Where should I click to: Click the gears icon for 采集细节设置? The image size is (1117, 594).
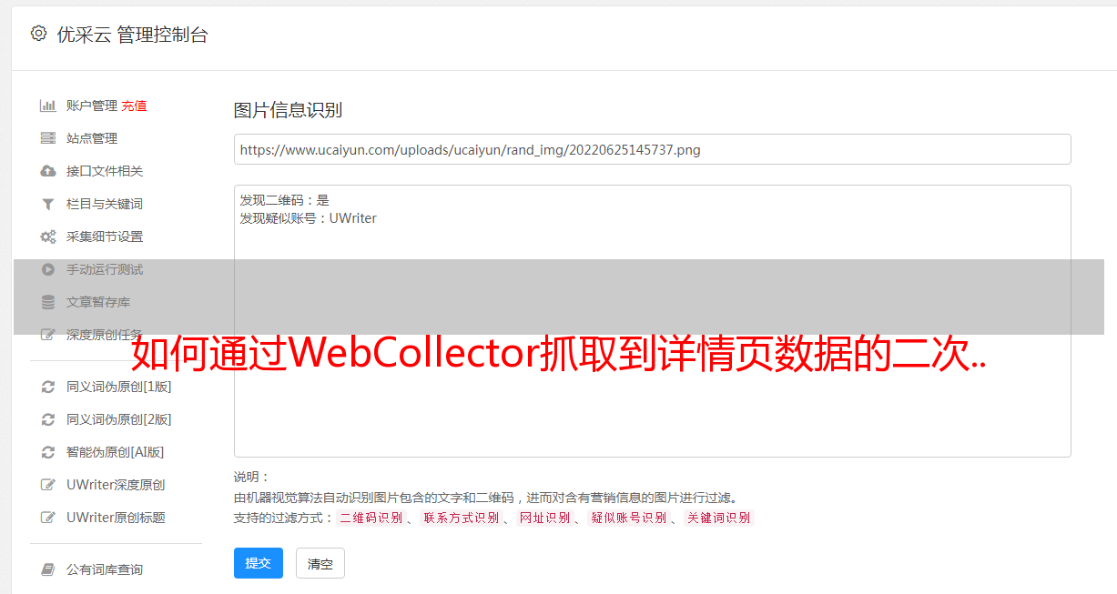tap(48, 237)
